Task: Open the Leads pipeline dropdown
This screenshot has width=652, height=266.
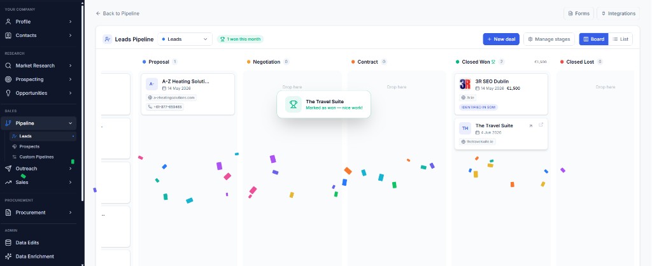Action: pos(185,39)
